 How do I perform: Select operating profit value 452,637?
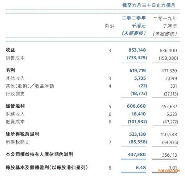(169, 106)
